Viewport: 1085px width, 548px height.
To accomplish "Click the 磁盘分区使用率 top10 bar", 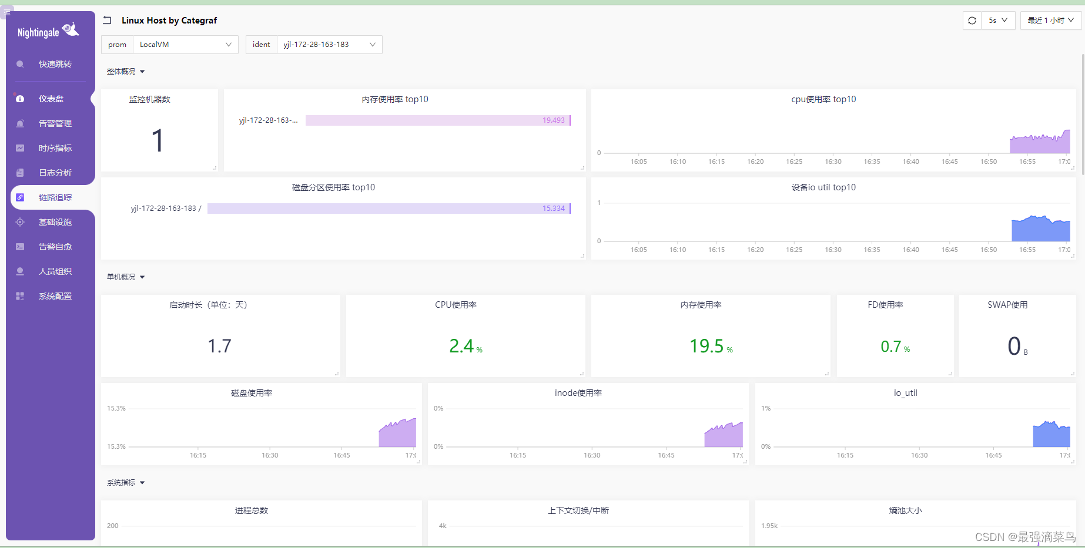I will pyautogui.click(x=389, y=209).
